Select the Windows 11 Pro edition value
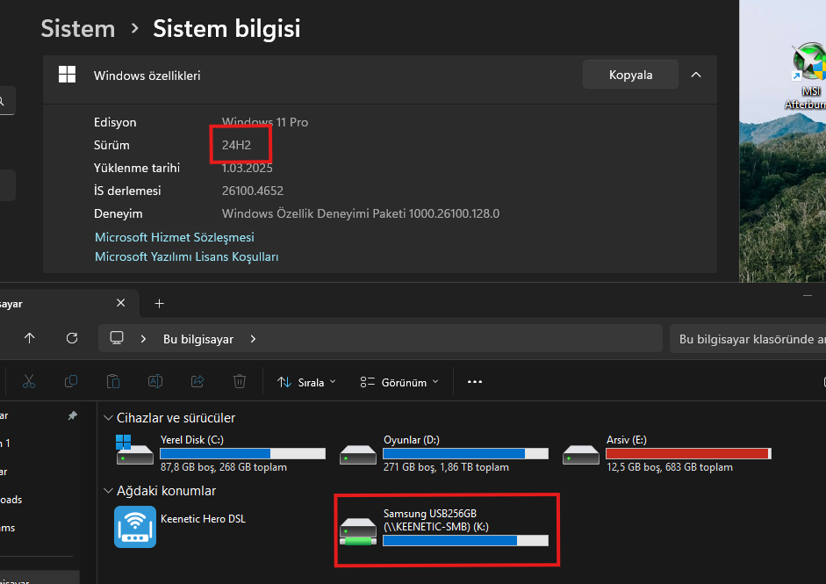 (x=265, y=122)
